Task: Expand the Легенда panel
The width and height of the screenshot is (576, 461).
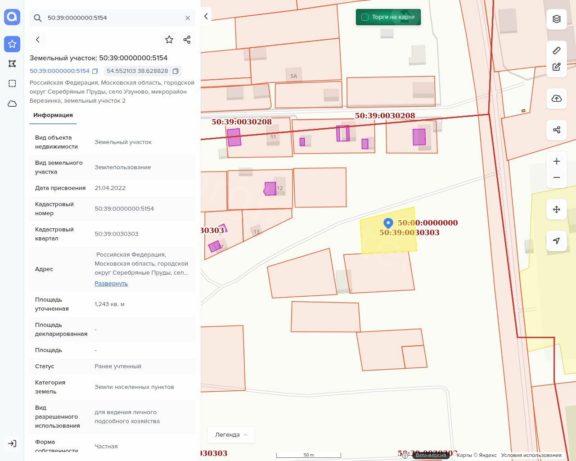Action: [231, 434]
